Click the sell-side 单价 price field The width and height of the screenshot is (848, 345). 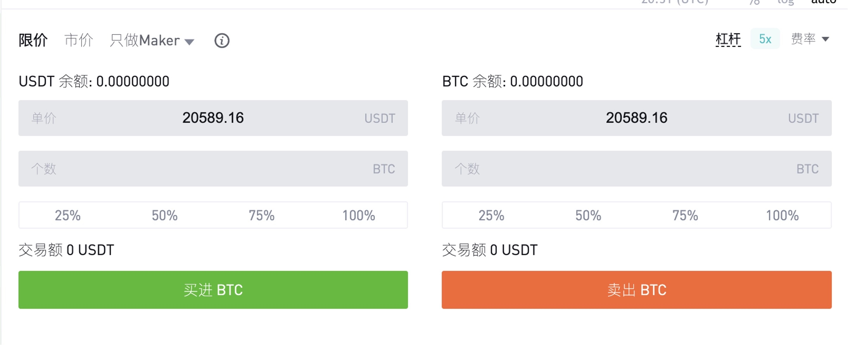(x=636, y=118)
